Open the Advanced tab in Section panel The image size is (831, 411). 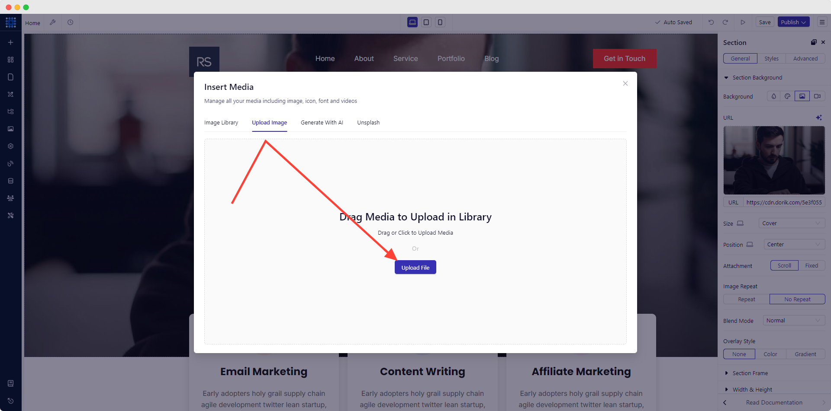(805, 59)
